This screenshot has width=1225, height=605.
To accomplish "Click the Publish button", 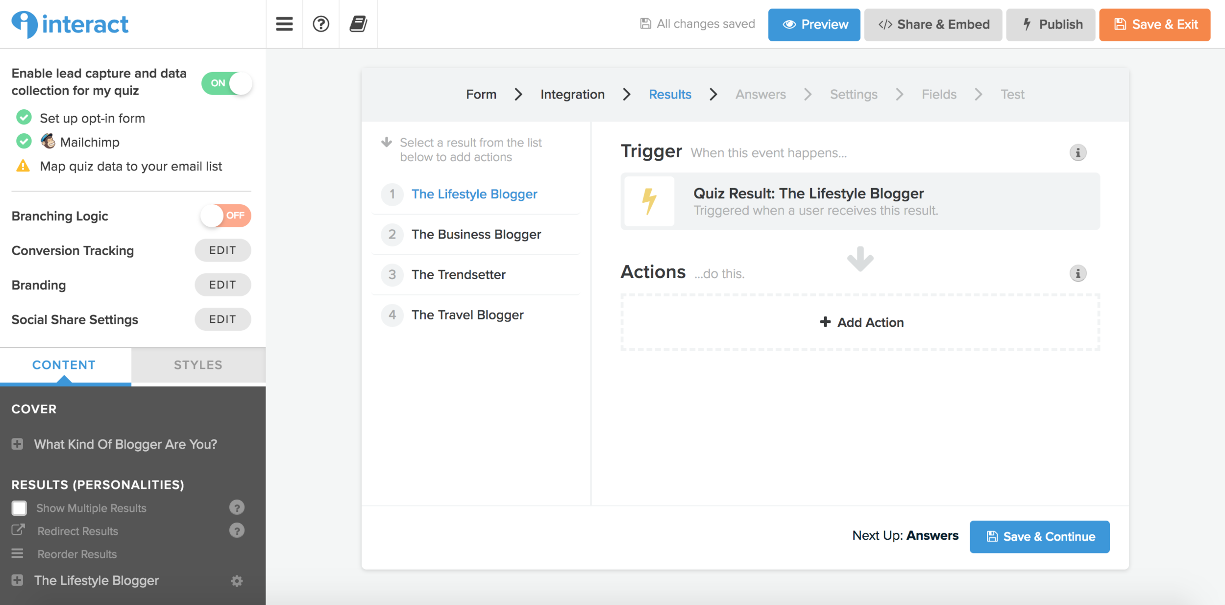I will pos(1051,24).
